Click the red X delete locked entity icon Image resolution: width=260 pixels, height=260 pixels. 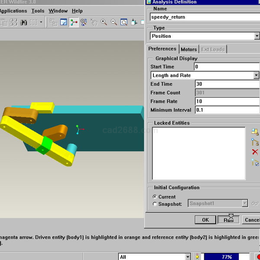255,152
